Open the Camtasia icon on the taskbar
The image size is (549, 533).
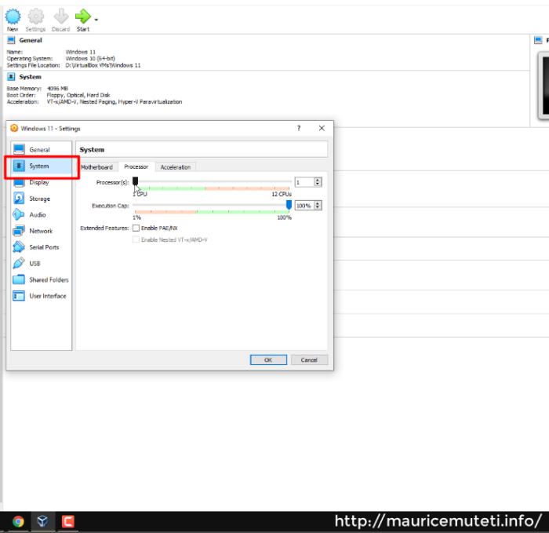pyautogui.click(x=68, y=521)
